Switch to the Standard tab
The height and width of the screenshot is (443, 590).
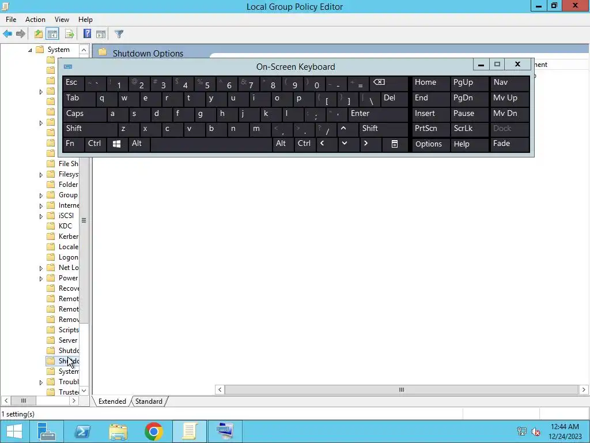pyautogui.click(x=149, y=401)
